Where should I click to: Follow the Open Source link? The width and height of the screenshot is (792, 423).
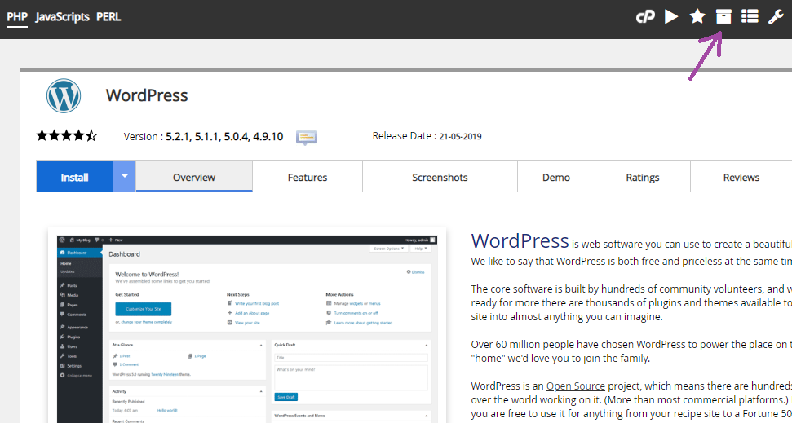pyautogui.click(x=575, y=386)
